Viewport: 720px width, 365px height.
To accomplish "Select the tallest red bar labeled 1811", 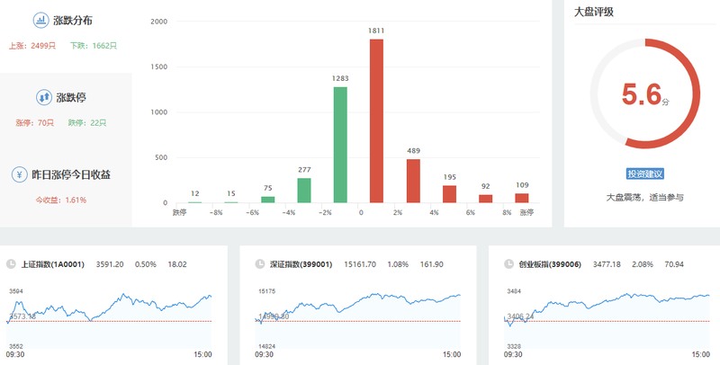I will click(376, 120).
